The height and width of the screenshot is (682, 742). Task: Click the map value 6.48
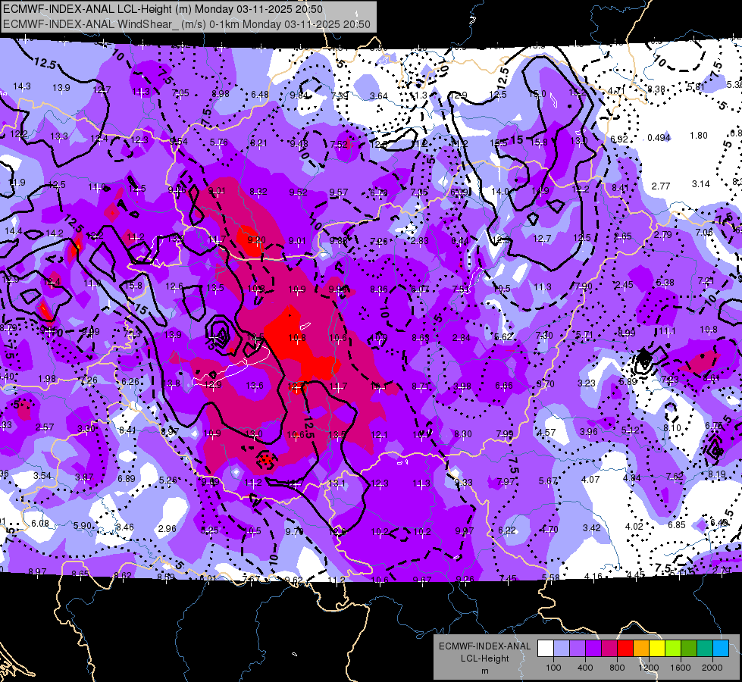coord(260,95)
